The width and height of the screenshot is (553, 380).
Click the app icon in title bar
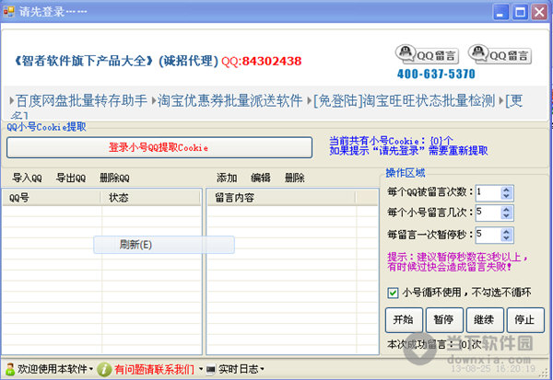pyautogui.click(x=9, y=11)
